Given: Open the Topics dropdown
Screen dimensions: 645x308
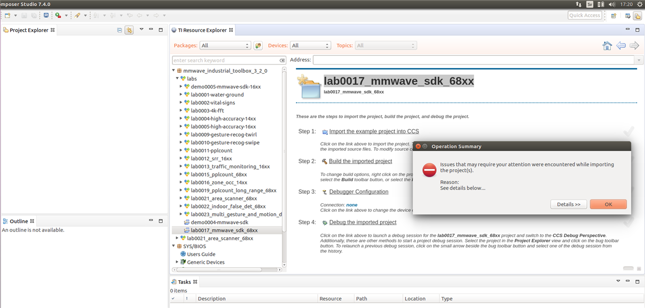Looking at the screenshot, I should click(x=386, y=46).
